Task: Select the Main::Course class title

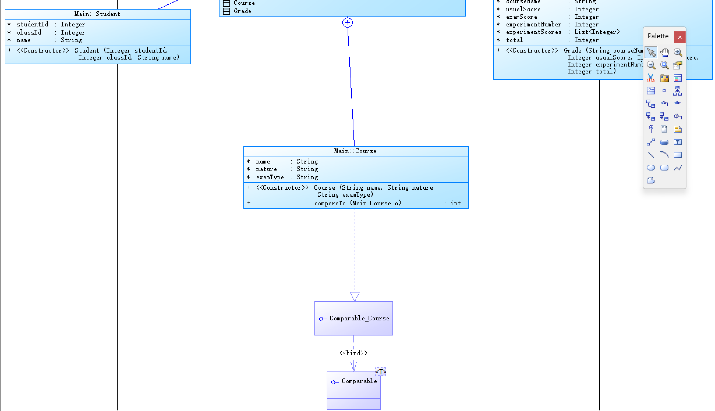Action: [355, 151]
